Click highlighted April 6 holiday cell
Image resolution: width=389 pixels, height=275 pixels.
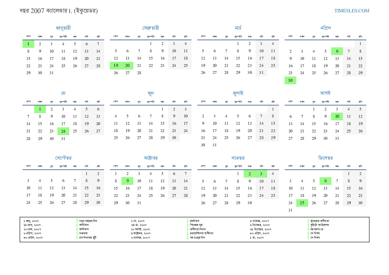click(x=337, y=51)
